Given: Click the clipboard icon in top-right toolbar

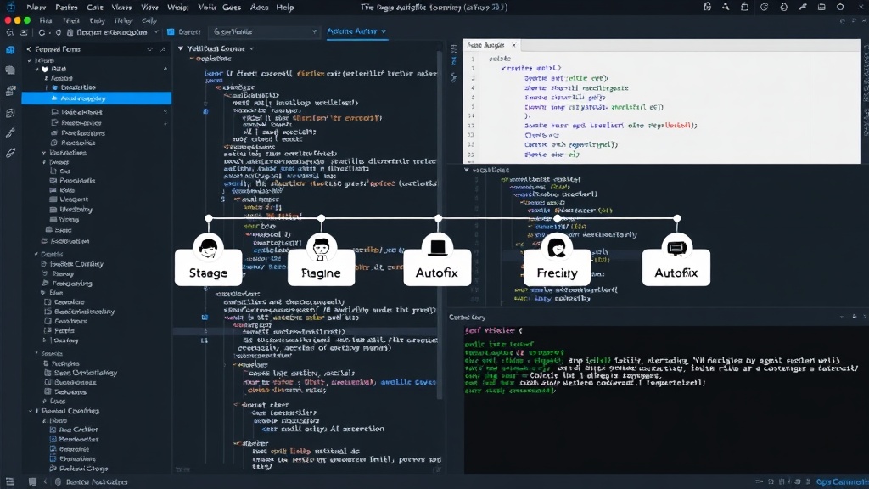Looking at the screenshot, I should [745, 7].
